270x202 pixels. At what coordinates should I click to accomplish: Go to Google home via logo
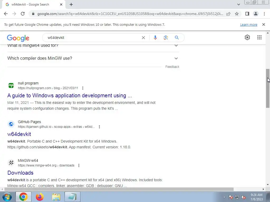[18, 38]
